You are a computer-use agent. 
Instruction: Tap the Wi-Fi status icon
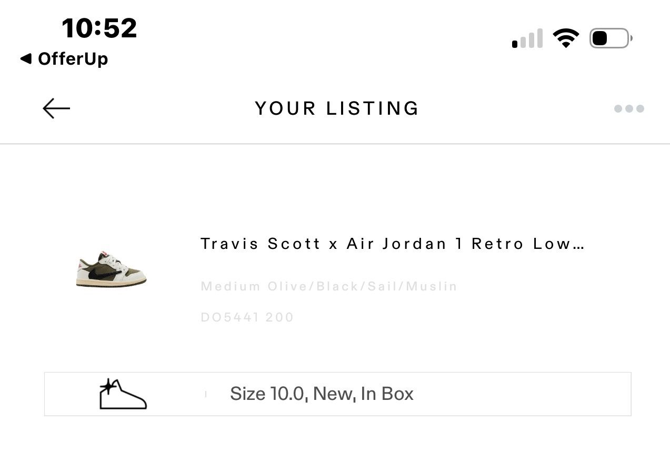(x=566, y=38)
